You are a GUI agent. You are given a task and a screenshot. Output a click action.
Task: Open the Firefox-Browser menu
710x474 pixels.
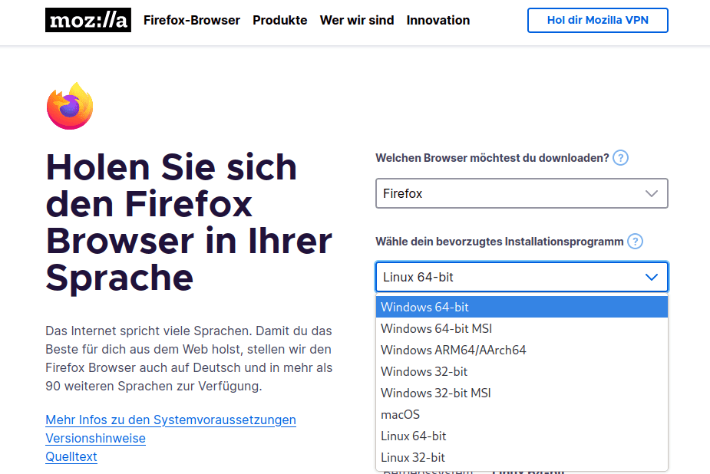(x=192, y=21)
